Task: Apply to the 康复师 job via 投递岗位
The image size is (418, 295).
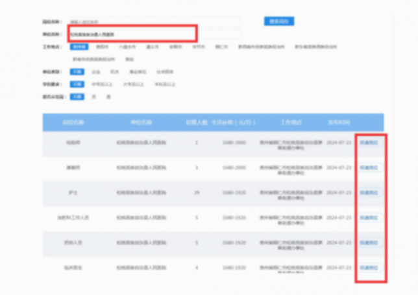Action: click(x=369, y=167)
